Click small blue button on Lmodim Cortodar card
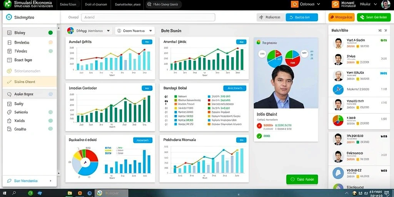Screen dimensions: 394x197 (147, 88)
